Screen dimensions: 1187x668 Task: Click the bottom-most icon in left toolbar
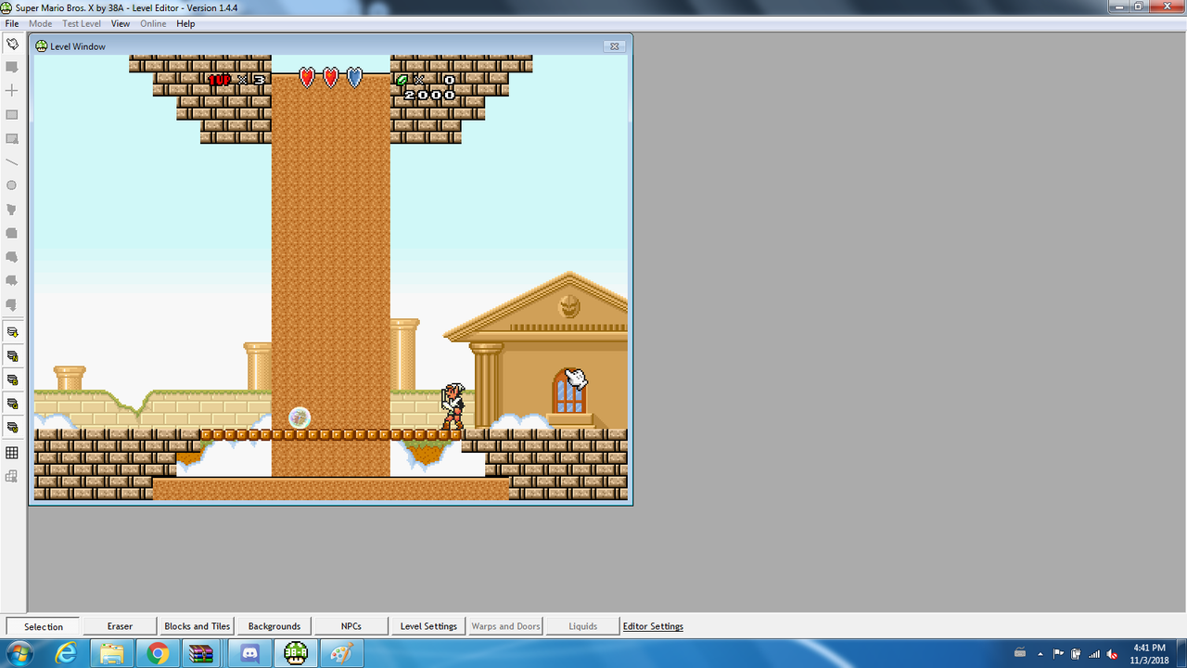pyautogui.click(x=12, y=476)
